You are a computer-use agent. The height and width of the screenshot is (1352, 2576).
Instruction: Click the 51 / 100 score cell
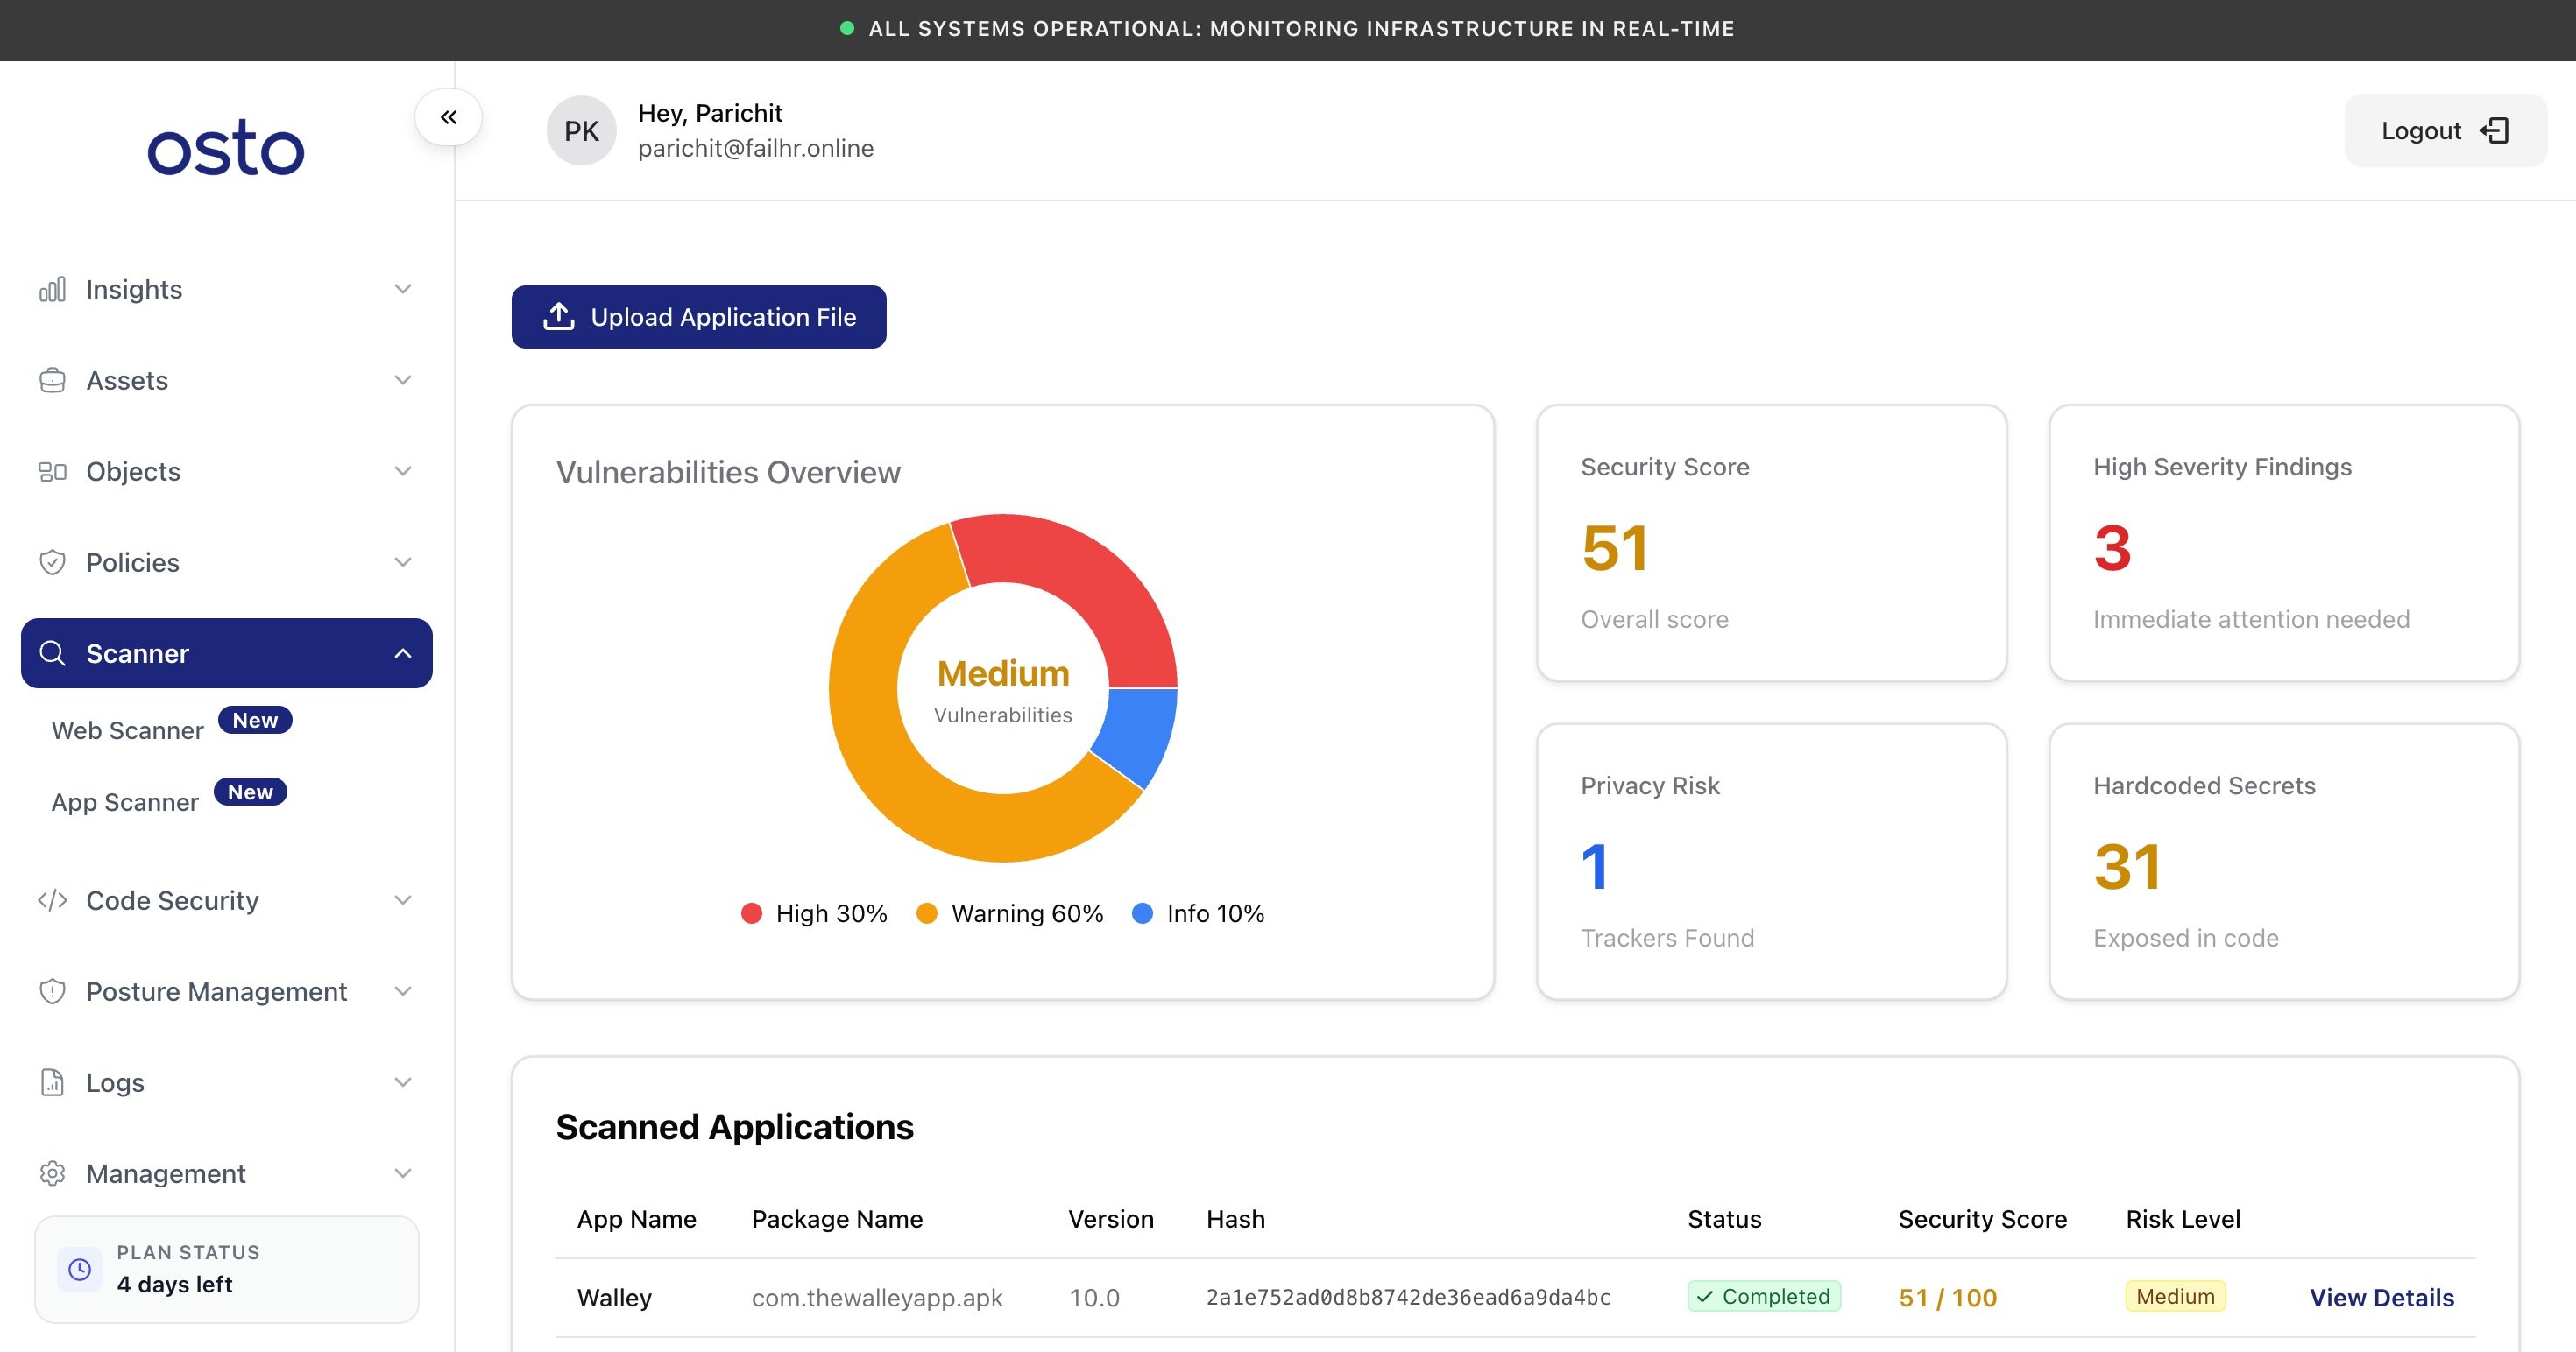[x=1947, y=1297]
